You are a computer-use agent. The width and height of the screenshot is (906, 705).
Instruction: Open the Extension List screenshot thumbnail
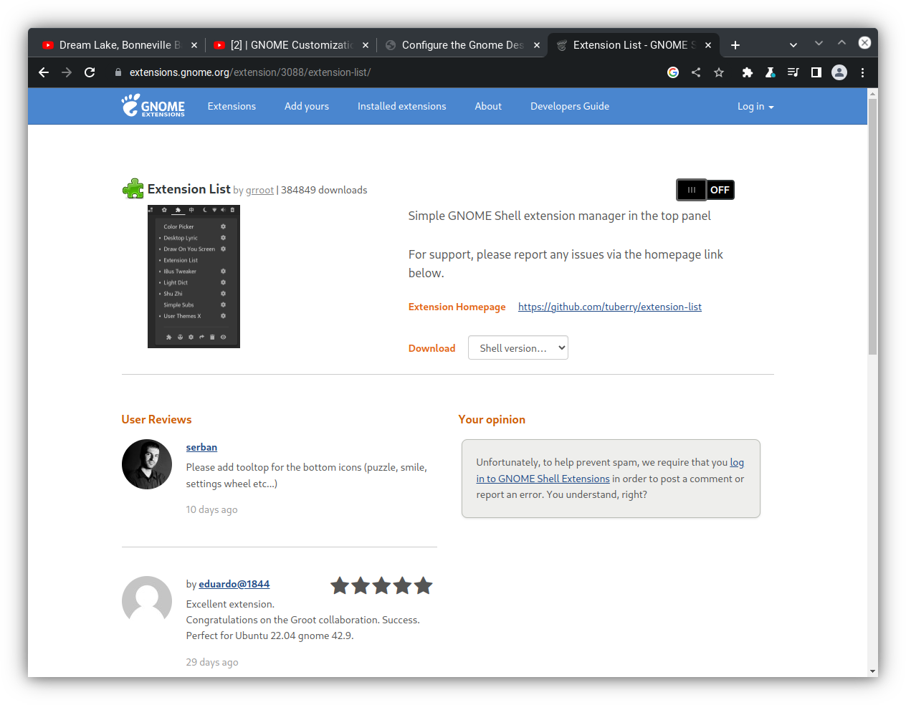point(194,277)
